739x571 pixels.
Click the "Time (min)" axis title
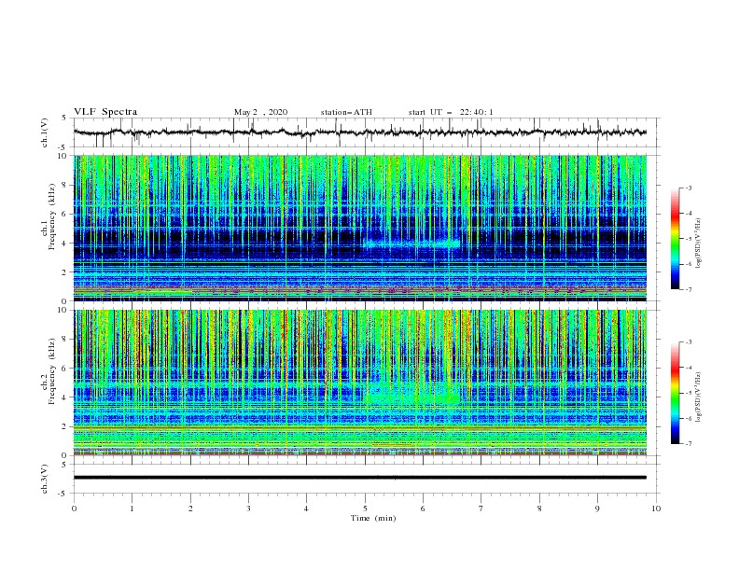tap(373, 518)
